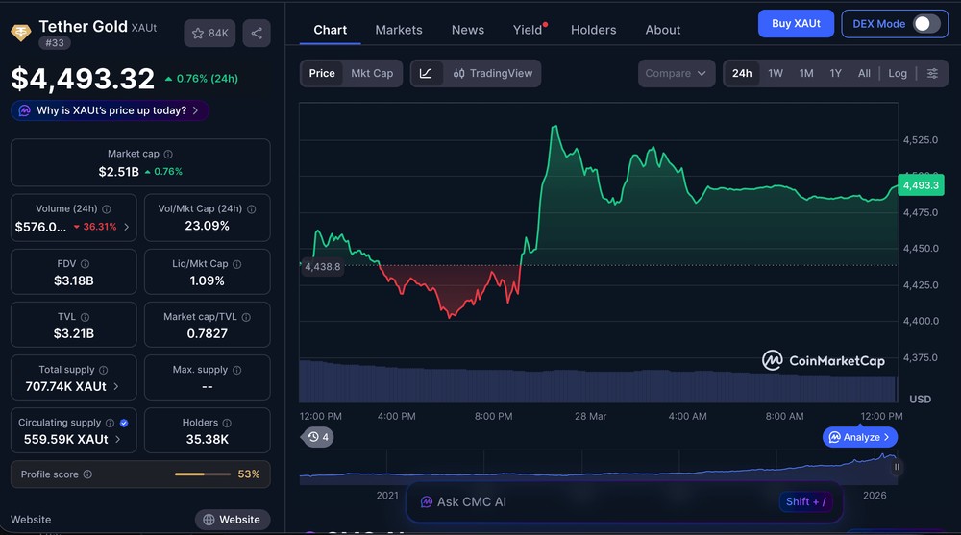Open the Holders tab
The image size is (961, 535).
point(593,30)
